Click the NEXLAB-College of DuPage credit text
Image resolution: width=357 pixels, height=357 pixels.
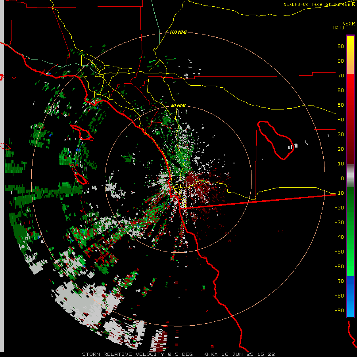coord(319,4)
